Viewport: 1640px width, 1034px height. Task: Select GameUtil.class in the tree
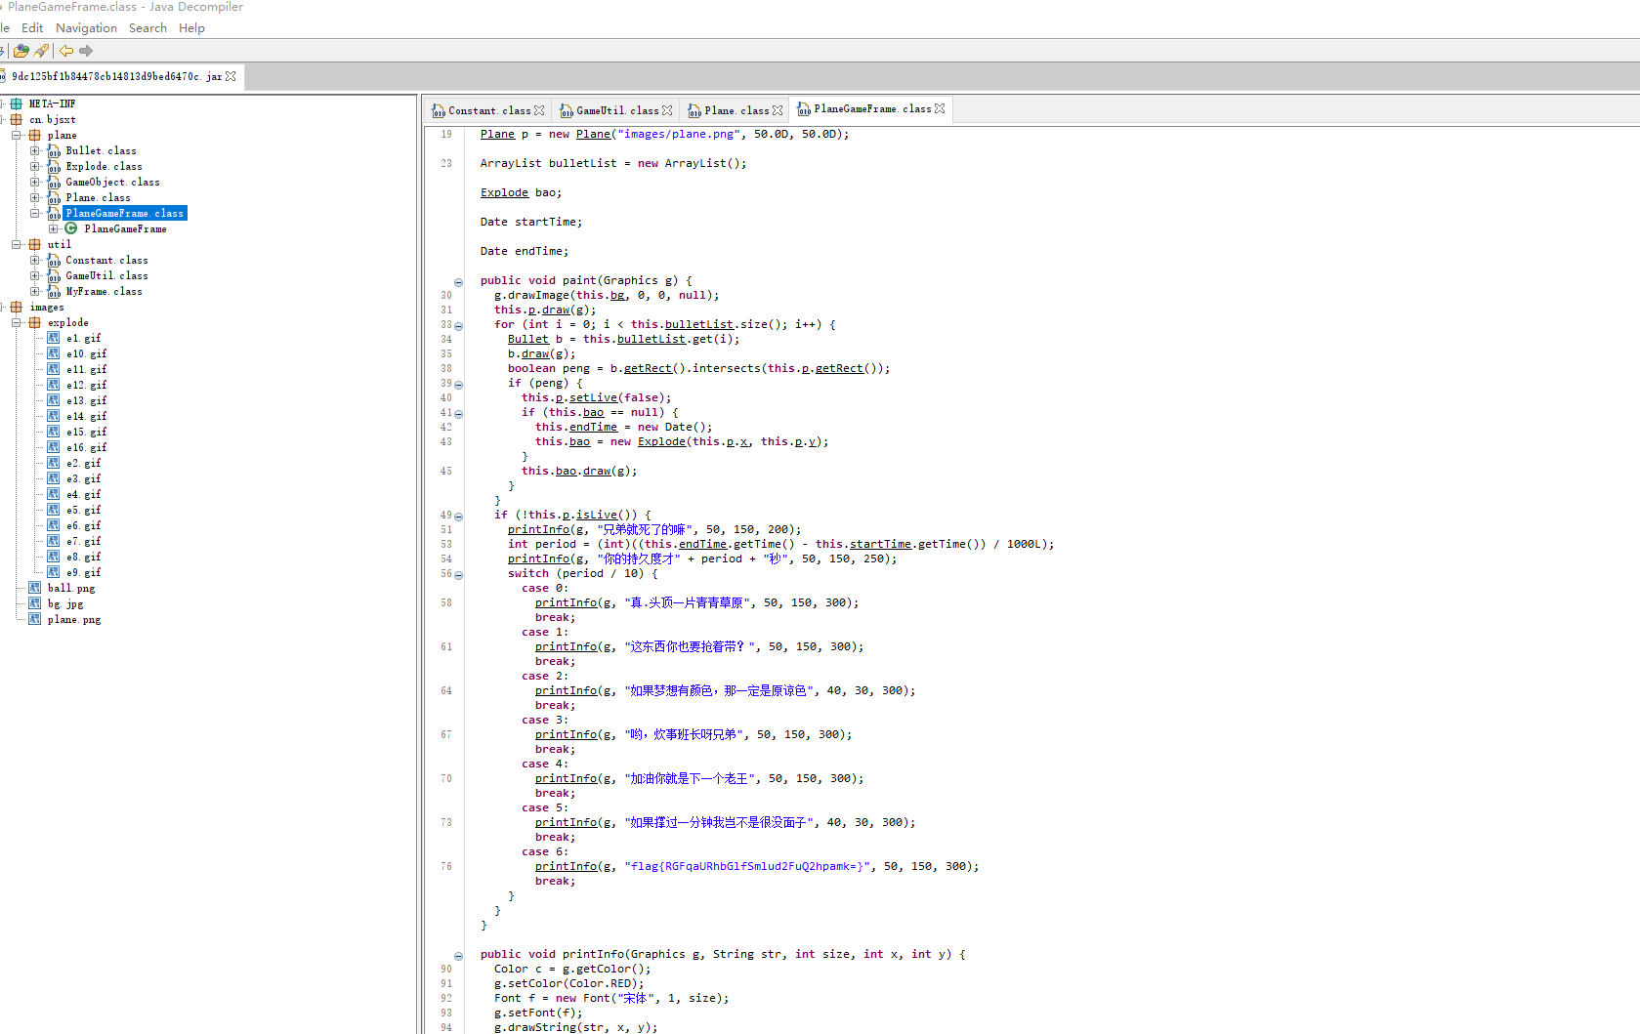(x=106, y=276)
